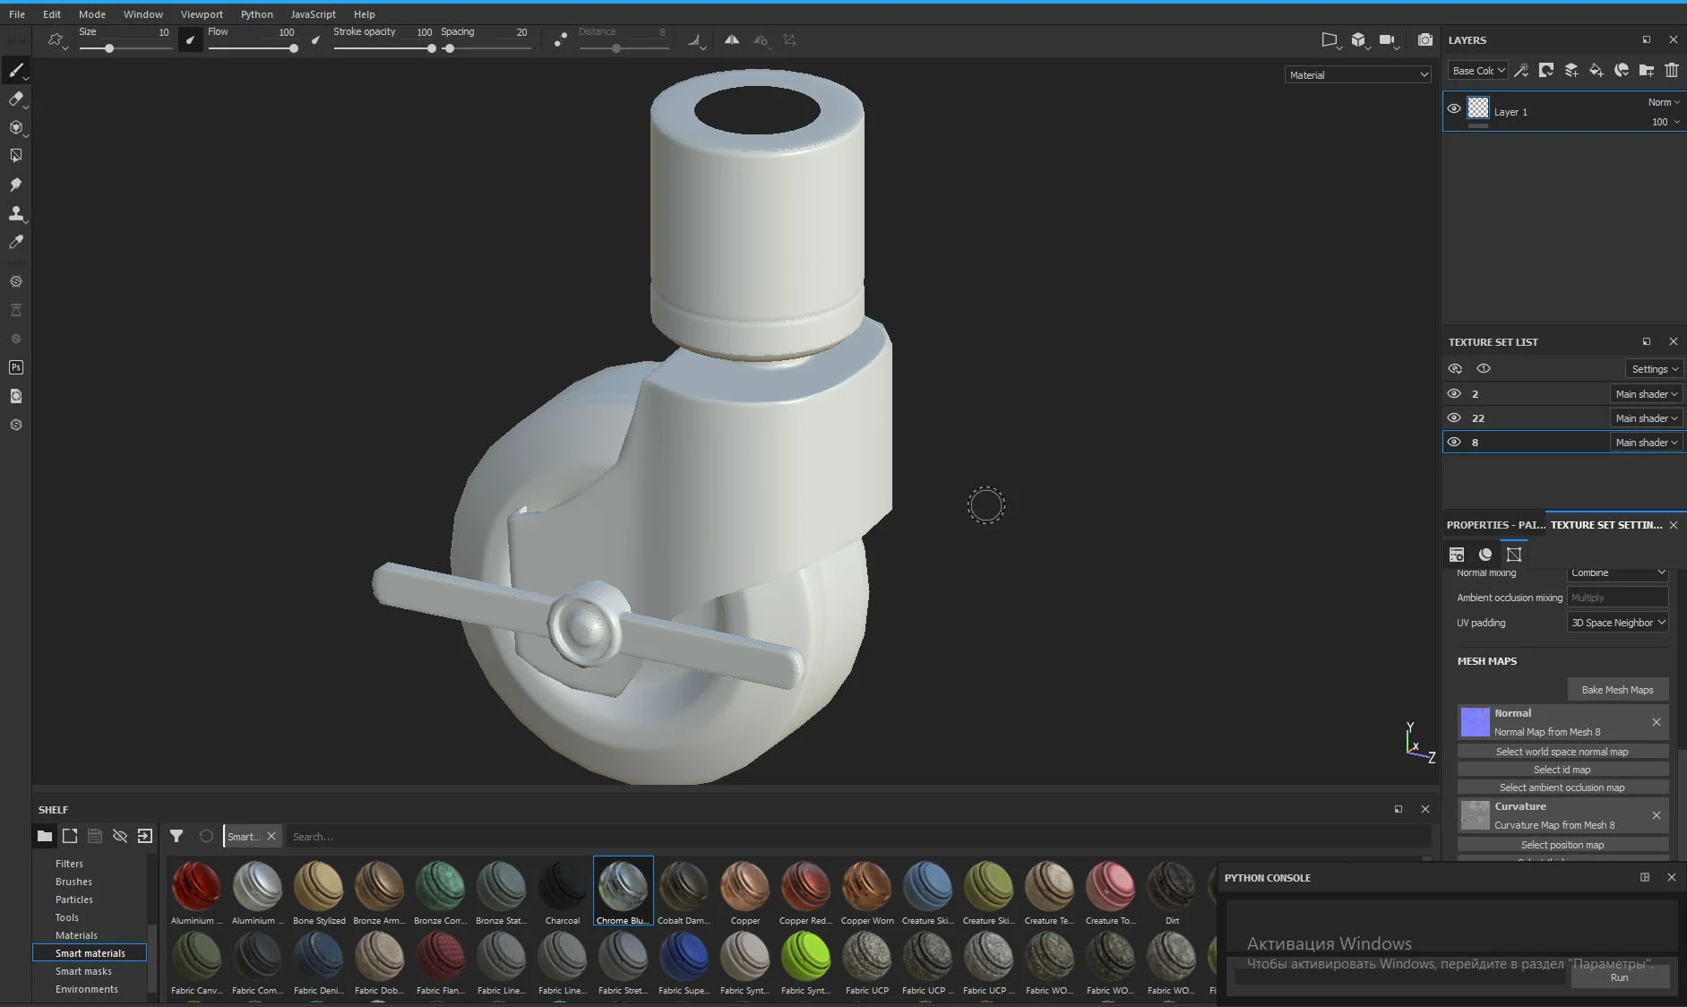Click the shelf import resources icon
1687x1007 pixels.
145,836
